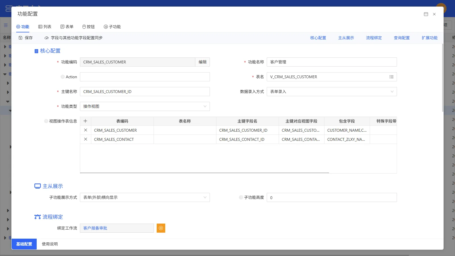Click the 流程绑定 section flow icon
The width and height of the screenshot is (455, 256).
tap(38, 217)
